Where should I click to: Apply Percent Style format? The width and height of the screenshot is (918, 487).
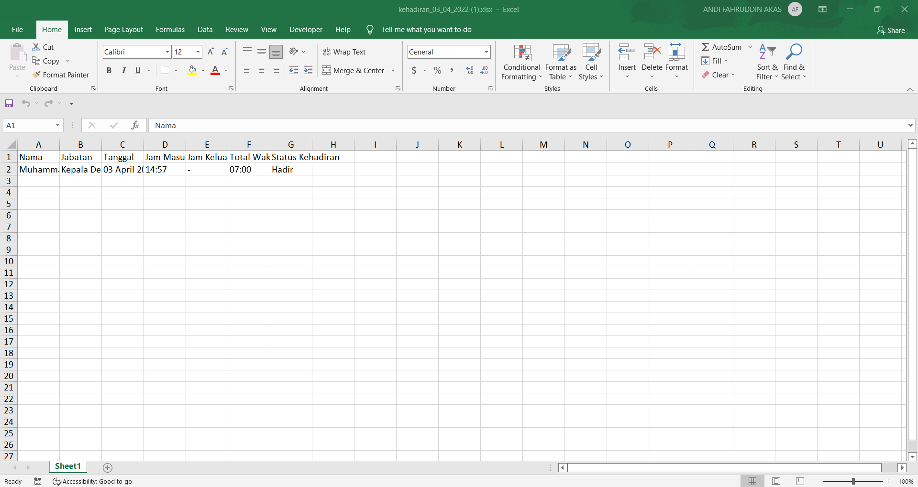437,70
